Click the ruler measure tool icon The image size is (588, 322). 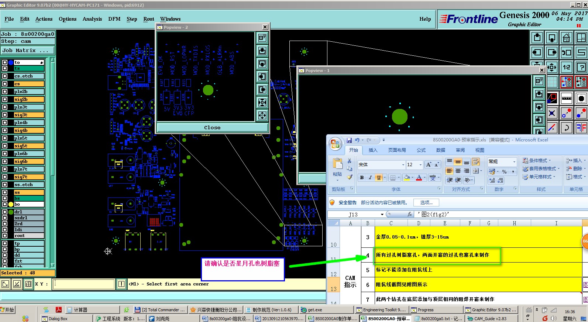(x=567, y=99)
